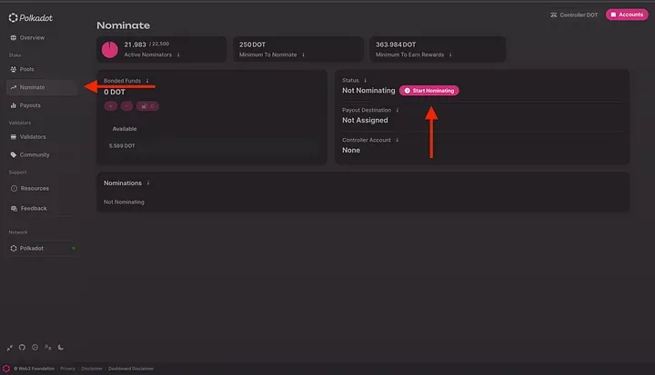Click the '5.569 DOT' available balance
Image resolution: width=655 pixels, height=375 pixels.
pyautogui.click(x=122, y=146)
